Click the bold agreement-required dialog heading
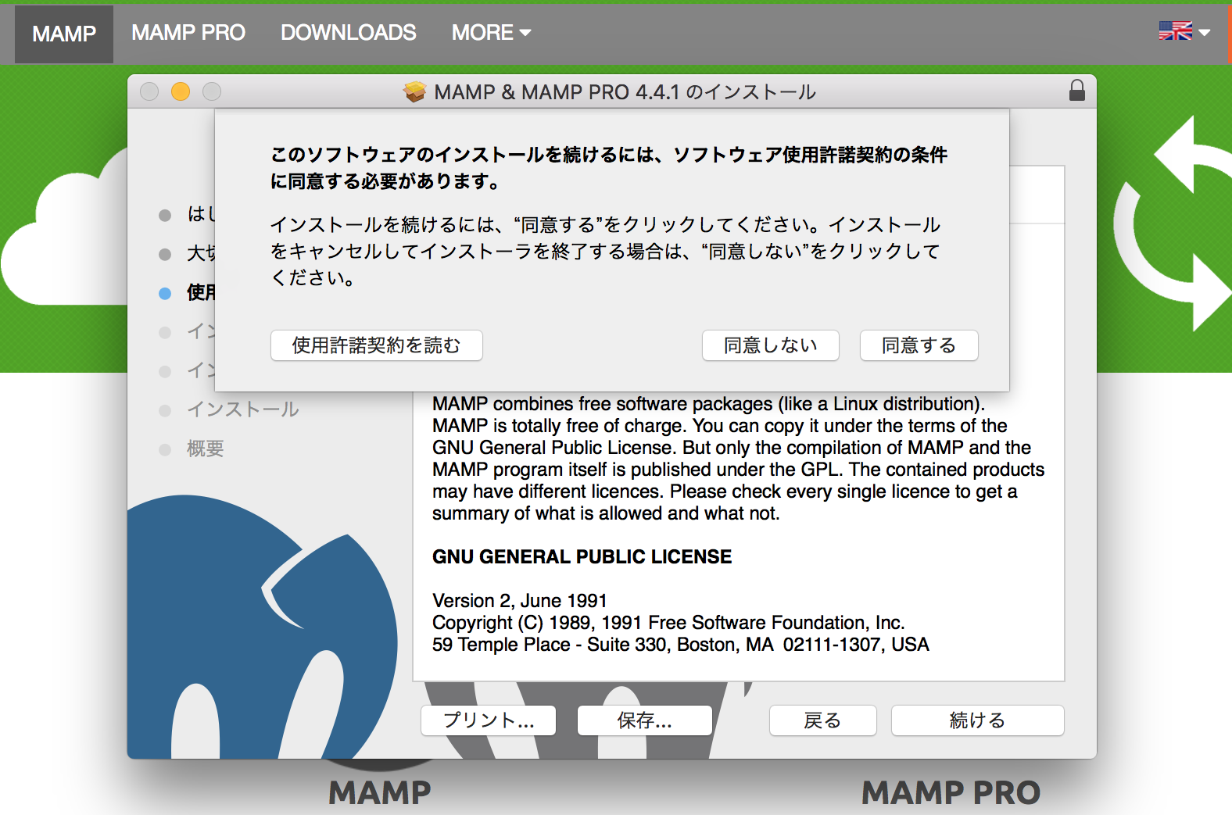1232x815 pixels. tap(609, 168)
